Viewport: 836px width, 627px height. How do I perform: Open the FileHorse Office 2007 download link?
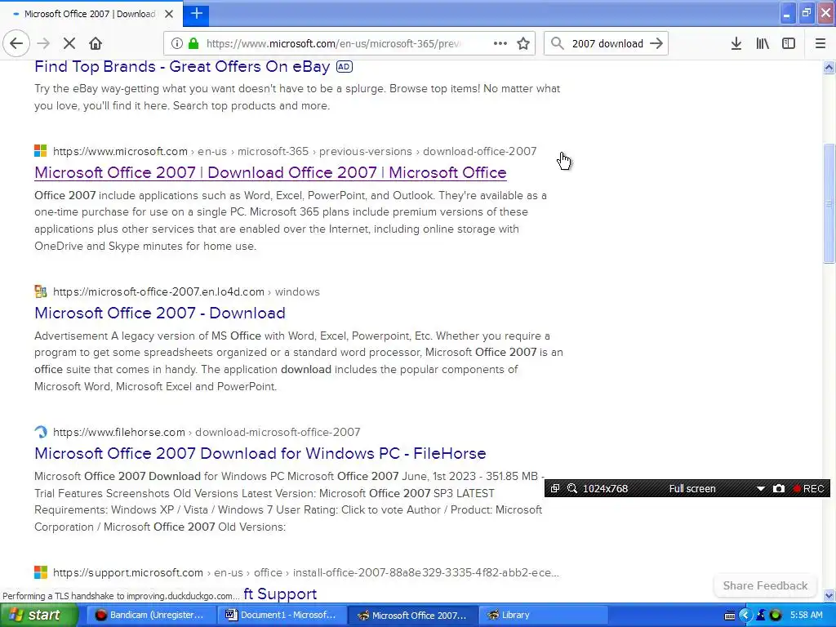pos(260,453)
